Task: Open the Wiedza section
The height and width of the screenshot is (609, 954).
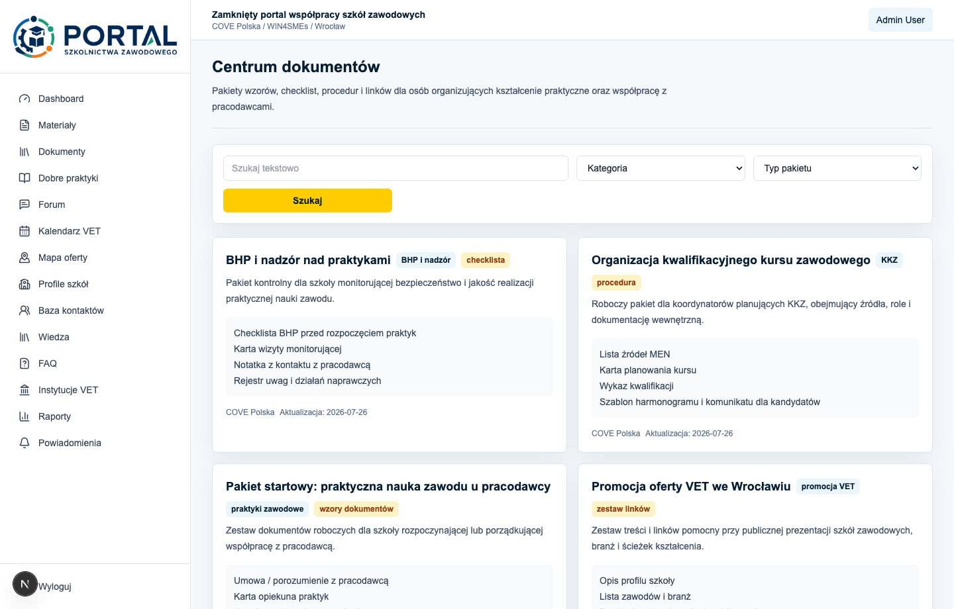Action: click(x=95, y=337)
